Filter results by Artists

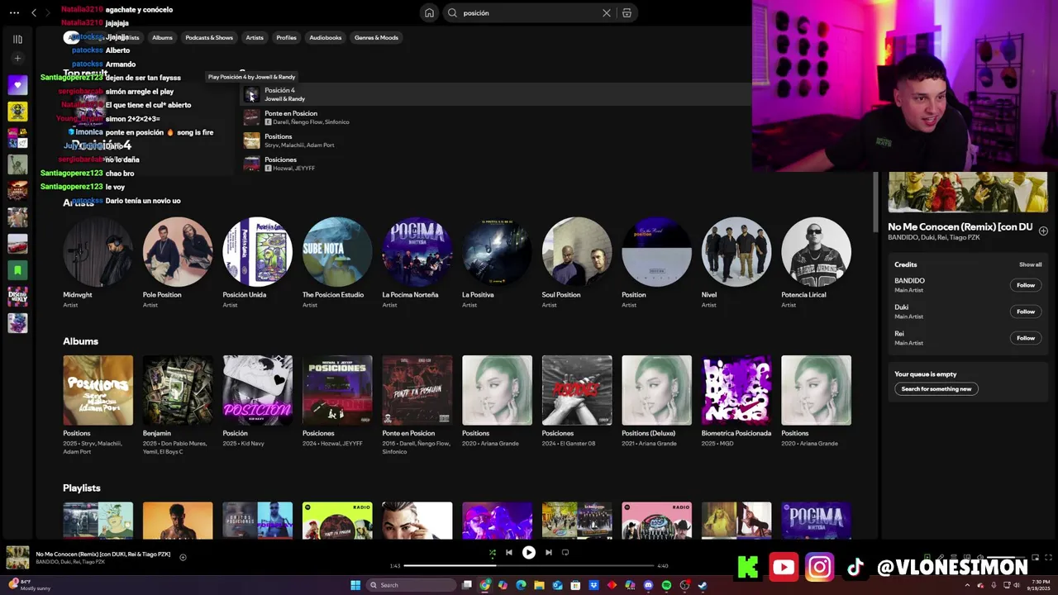coord(255,38)
